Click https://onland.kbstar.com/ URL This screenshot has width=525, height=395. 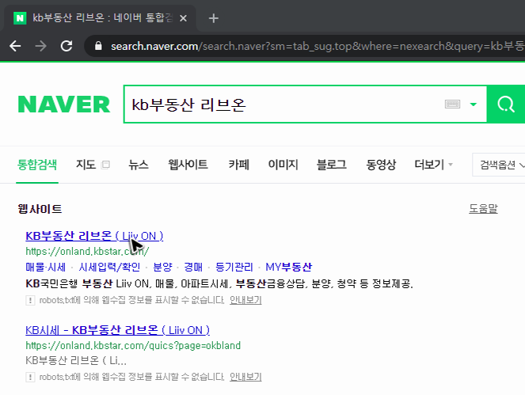(87, 251)
